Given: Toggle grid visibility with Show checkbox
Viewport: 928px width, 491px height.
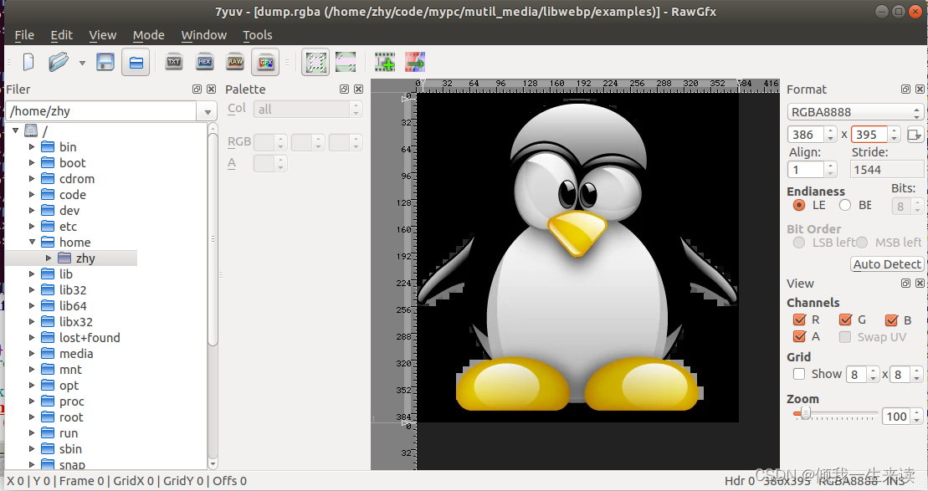Looking at the screenshot, I should 797,374.
